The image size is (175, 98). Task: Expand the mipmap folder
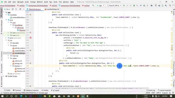(x=8, y=56)
